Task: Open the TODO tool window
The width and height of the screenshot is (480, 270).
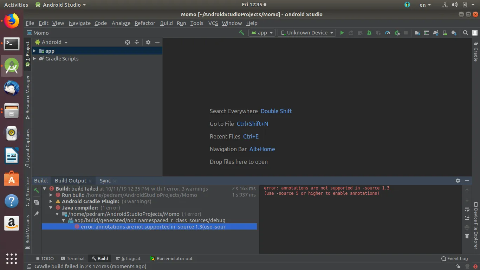Action: click(44, 258)
